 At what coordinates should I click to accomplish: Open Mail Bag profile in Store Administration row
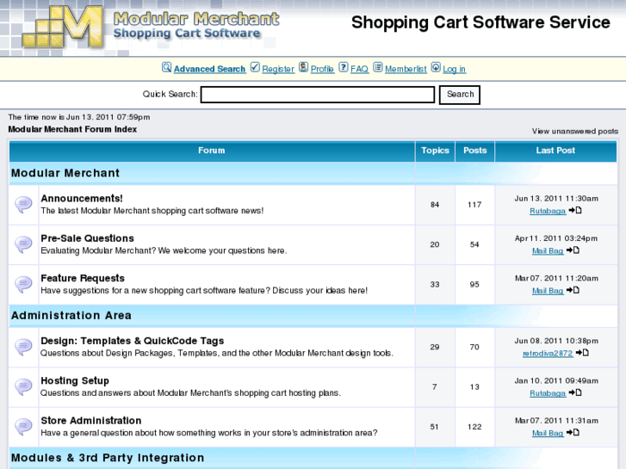pyautogui.click(x=548, y=433)
